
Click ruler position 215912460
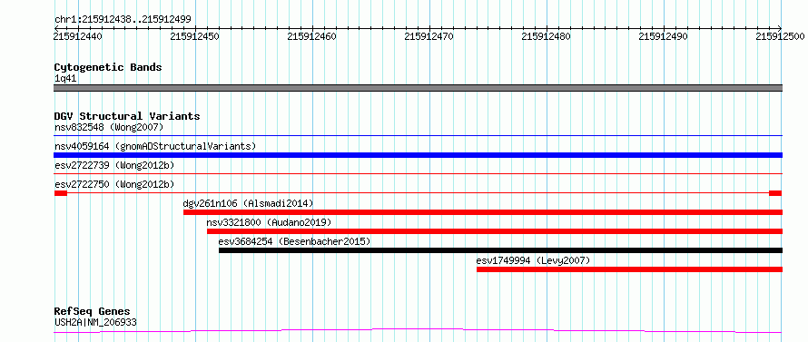click(x=311, y=36)
